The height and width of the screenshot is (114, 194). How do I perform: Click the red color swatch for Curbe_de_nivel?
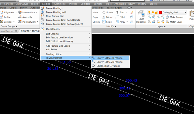(x=160, y=12)
